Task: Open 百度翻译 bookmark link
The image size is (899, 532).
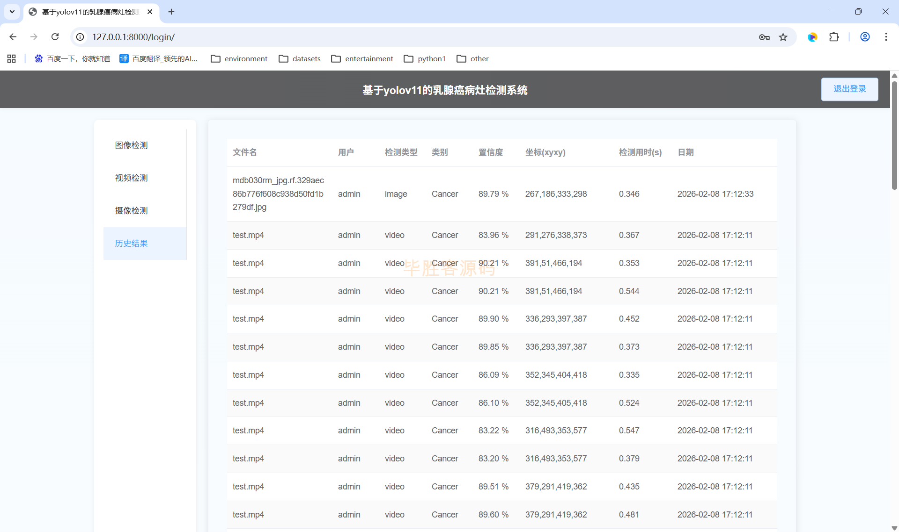Action: coord(159,58)
